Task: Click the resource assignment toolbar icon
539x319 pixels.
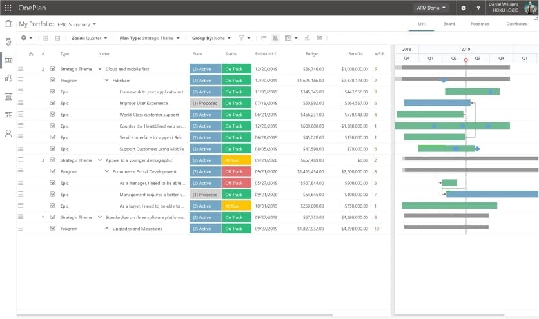Action: 308,38
